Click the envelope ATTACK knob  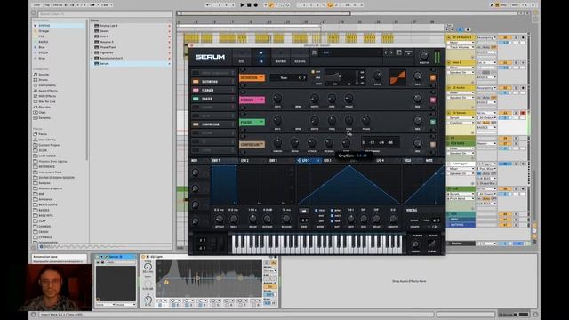tap(220, 219)
